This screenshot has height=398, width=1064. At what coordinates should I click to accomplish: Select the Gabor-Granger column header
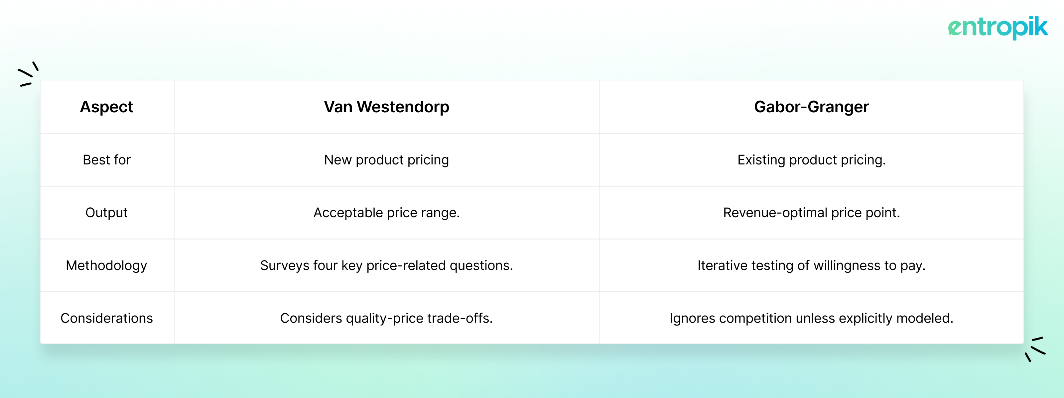click(812, 107)
